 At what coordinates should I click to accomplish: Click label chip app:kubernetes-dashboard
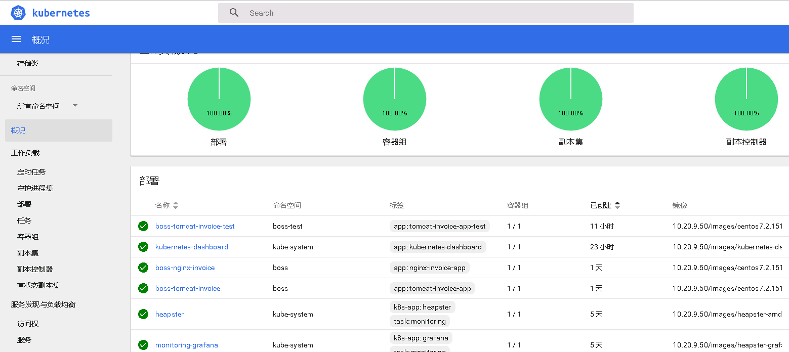[x=438, y=247]
